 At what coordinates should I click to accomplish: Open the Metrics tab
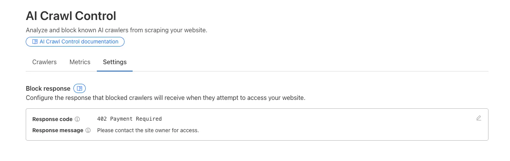[80, 62]
